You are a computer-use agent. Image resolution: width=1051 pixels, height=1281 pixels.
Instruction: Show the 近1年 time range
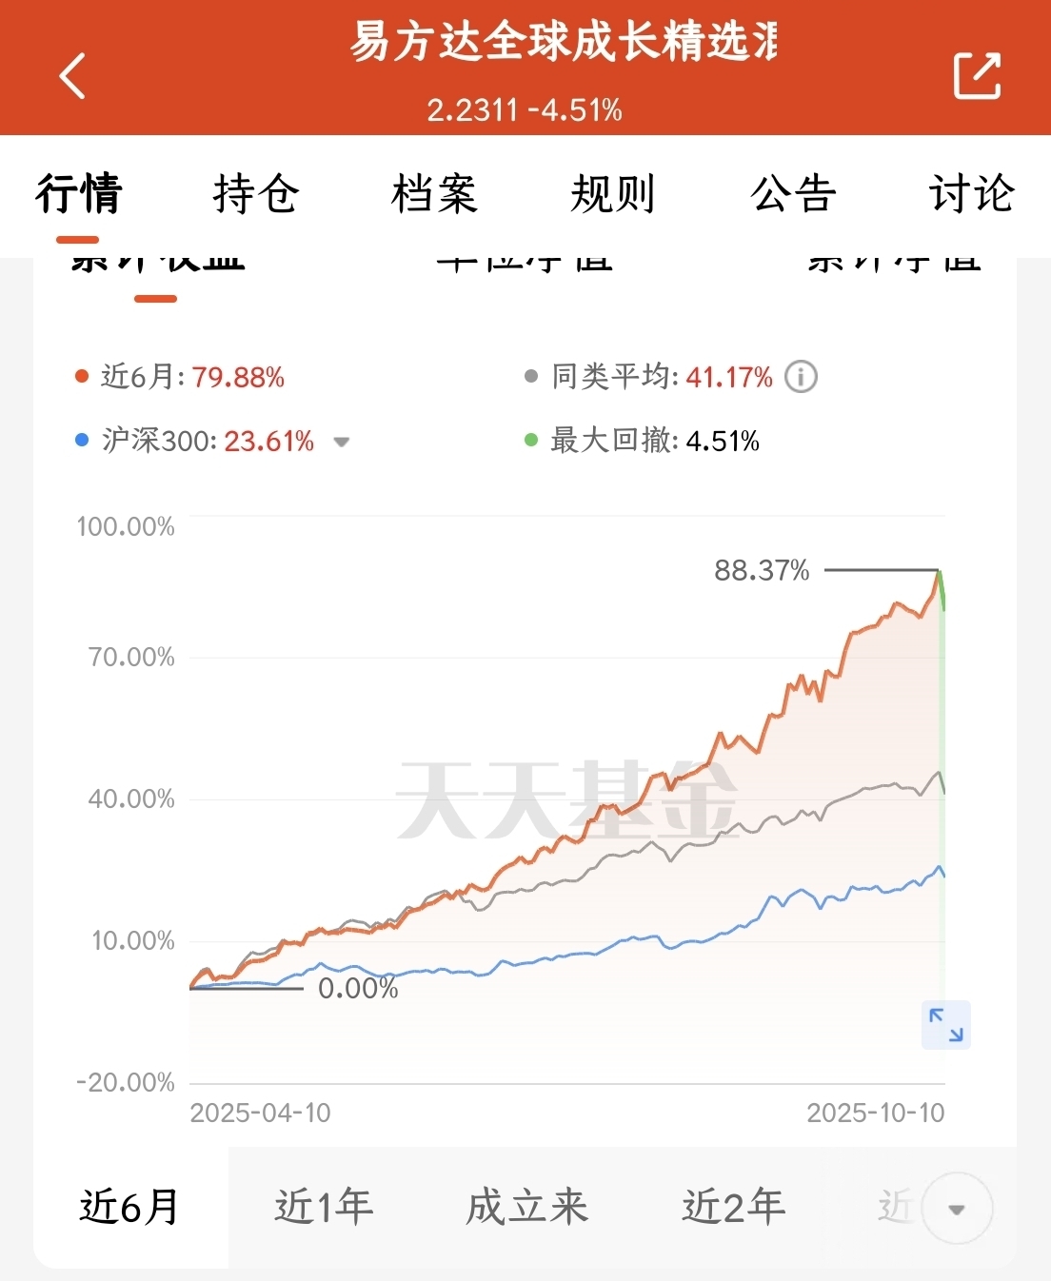[x=324, y=1207]
